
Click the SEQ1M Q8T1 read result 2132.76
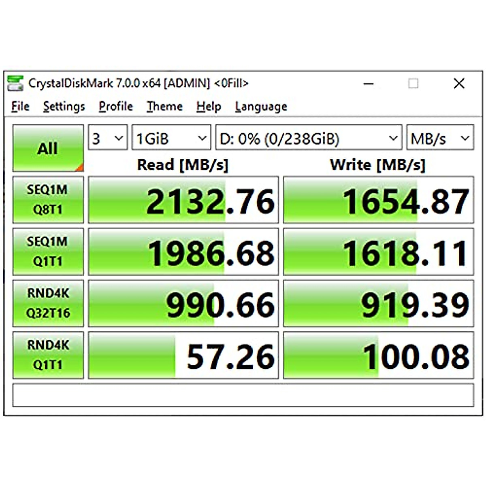[x=183, y=200]
